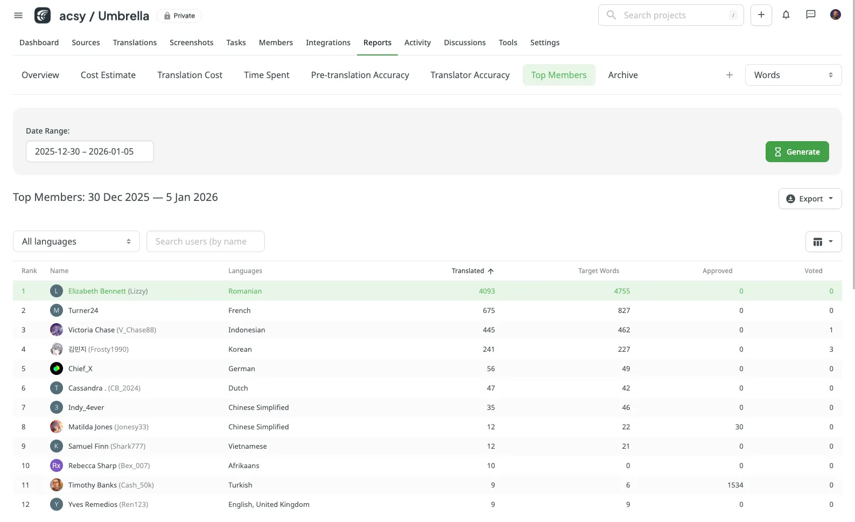Click the plus create-new button

[x=761, y=15]
